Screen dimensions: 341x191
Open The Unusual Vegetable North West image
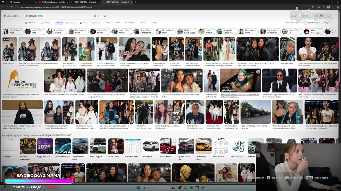click(182, 81)
